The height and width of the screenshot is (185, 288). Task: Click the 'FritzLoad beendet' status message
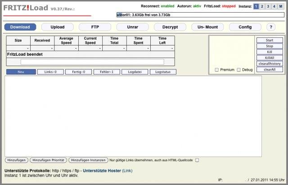25,54
